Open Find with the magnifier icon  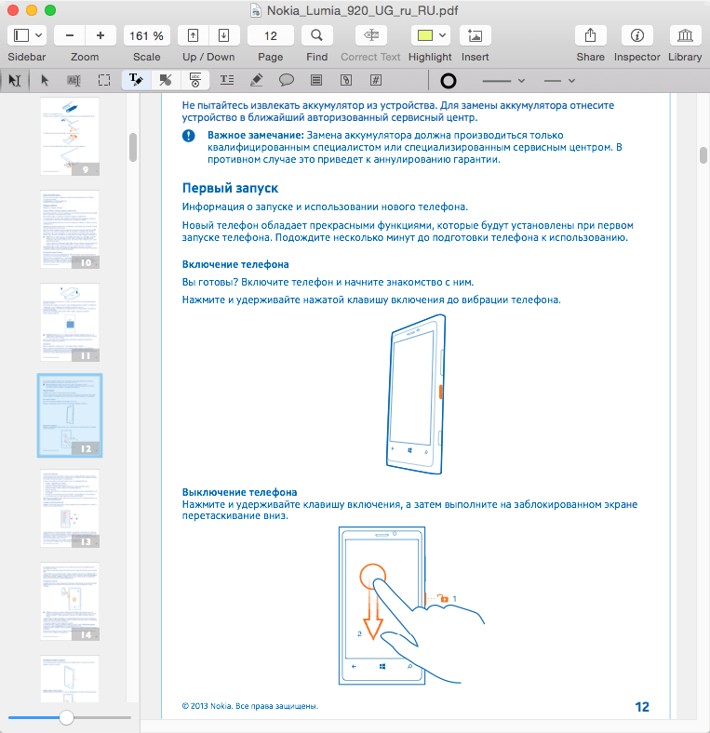(317, 35)
